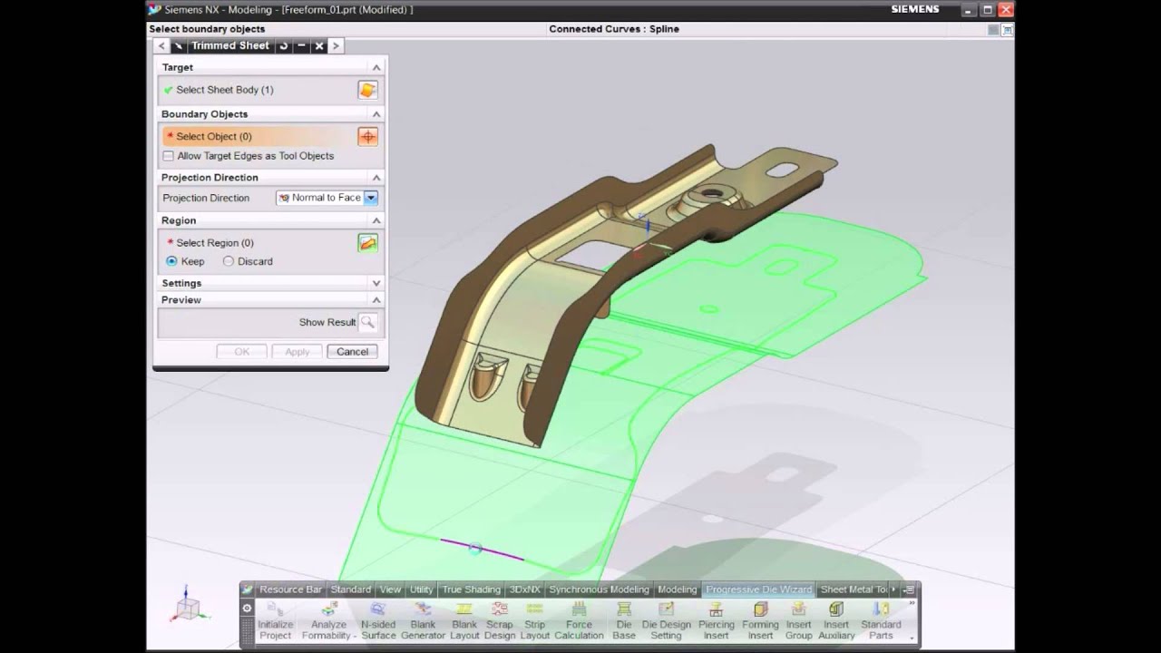The image size is (1161, 653).
Task: Switch to Progressive Die Wizard tab
Action: [759, 590]
